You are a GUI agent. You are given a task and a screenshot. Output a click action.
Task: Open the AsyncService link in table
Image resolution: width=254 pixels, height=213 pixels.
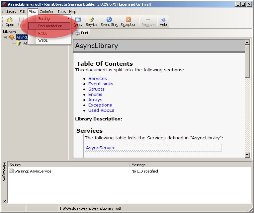(101, 148)
